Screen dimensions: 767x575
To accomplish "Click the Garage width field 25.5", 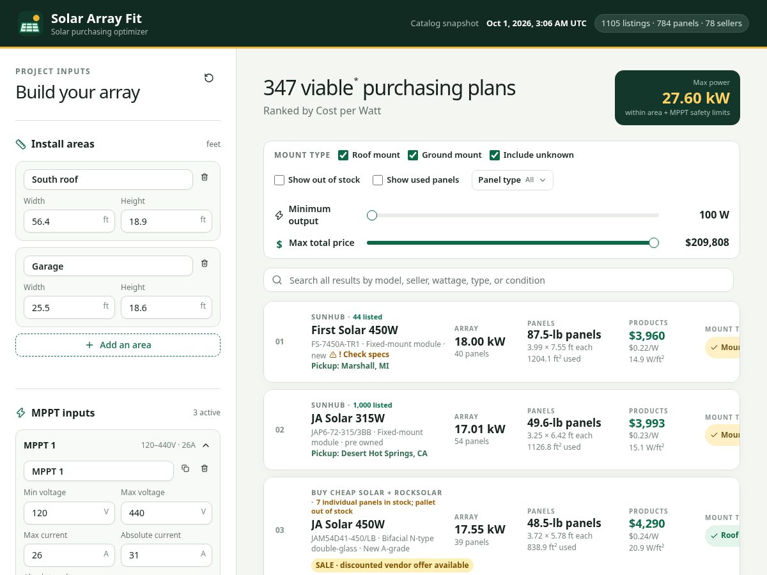I will [69, 307].
